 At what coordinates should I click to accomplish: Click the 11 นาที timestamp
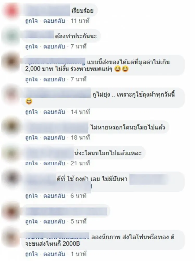click(80, 21)
